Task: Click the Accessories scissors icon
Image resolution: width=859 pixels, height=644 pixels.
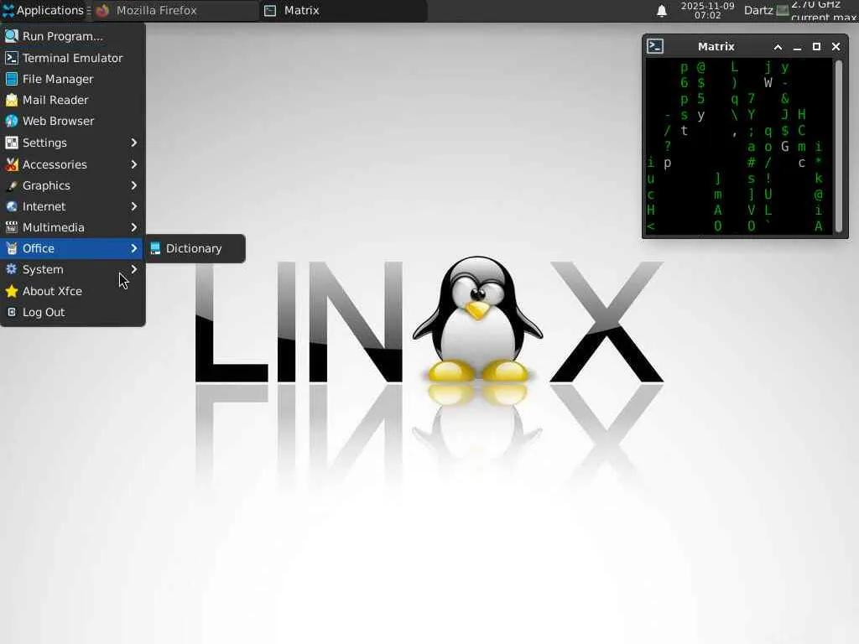Action: (x=12, y=164)
